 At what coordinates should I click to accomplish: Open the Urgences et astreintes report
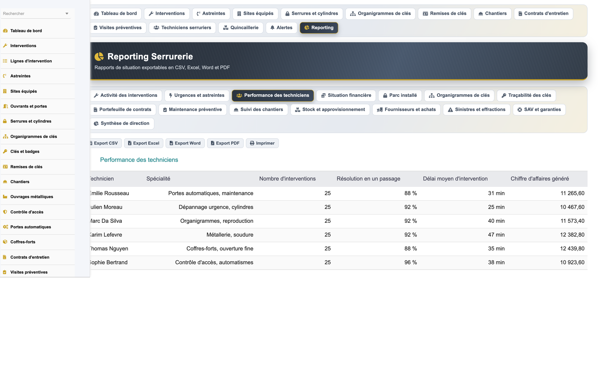coord(197,96)
